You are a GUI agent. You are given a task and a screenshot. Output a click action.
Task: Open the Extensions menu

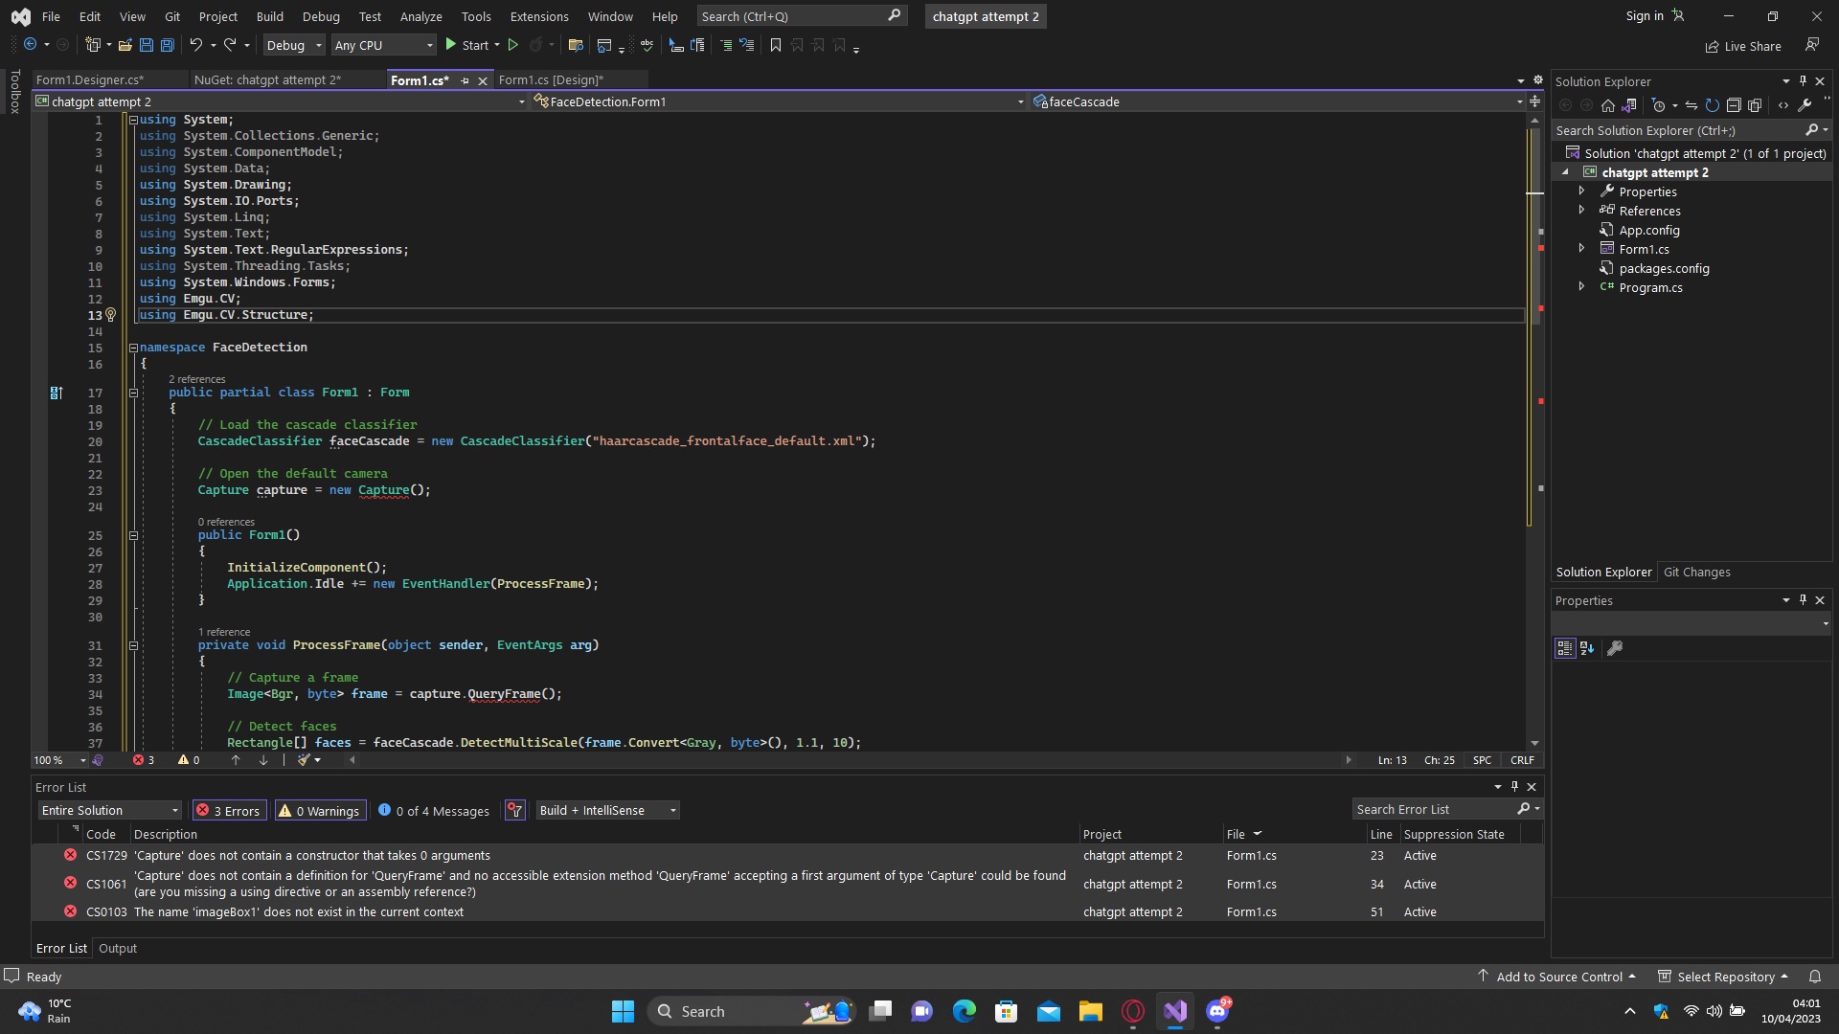point(538,16)
